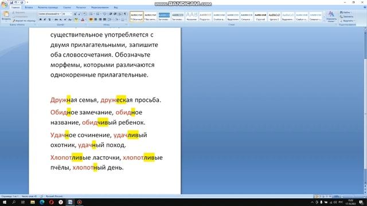Open the change case (Aa) dropdown
Image resolution: width=367 pixels, height=206 pixels.
70,19
